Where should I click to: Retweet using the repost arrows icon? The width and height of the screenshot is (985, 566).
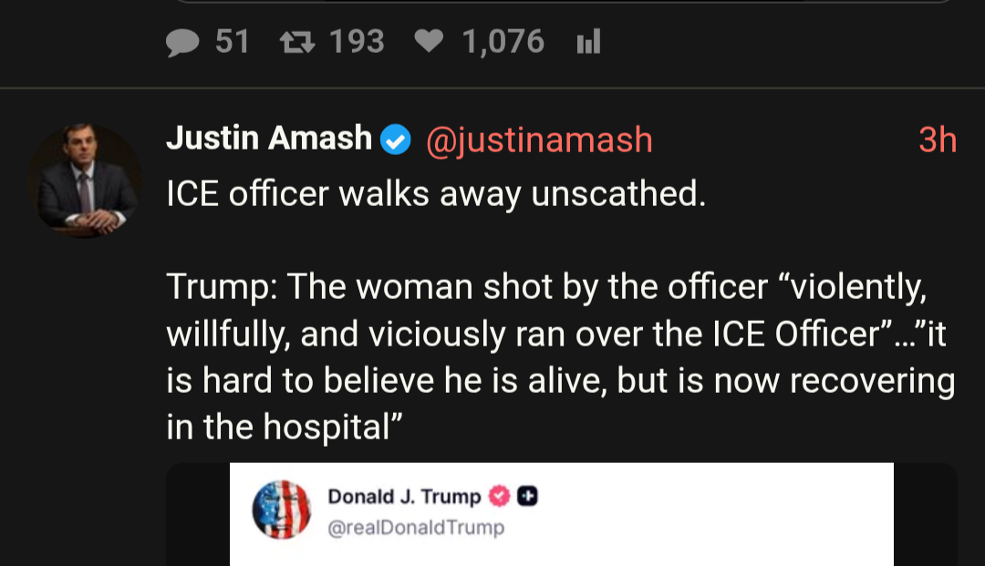pyautogui.click(x=295, y=43)
